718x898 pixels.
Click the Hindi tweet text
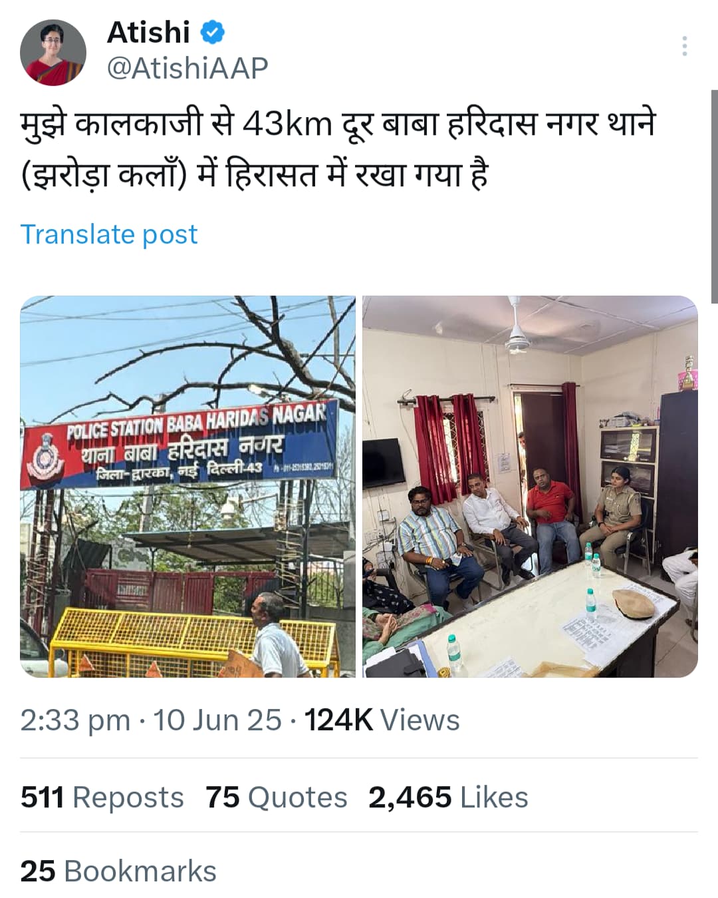coord(338,150)
